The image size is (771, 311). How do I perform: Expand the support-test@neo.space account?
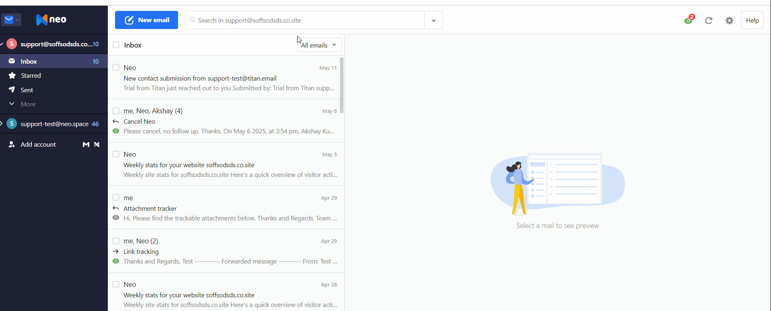pos(2,124)
